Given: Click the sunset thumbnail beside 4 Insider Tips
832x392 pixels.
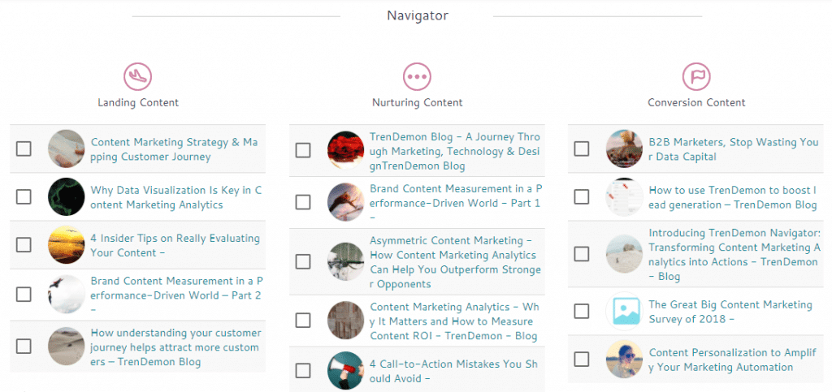Looking at the screenshot, I should pos(67,245).
